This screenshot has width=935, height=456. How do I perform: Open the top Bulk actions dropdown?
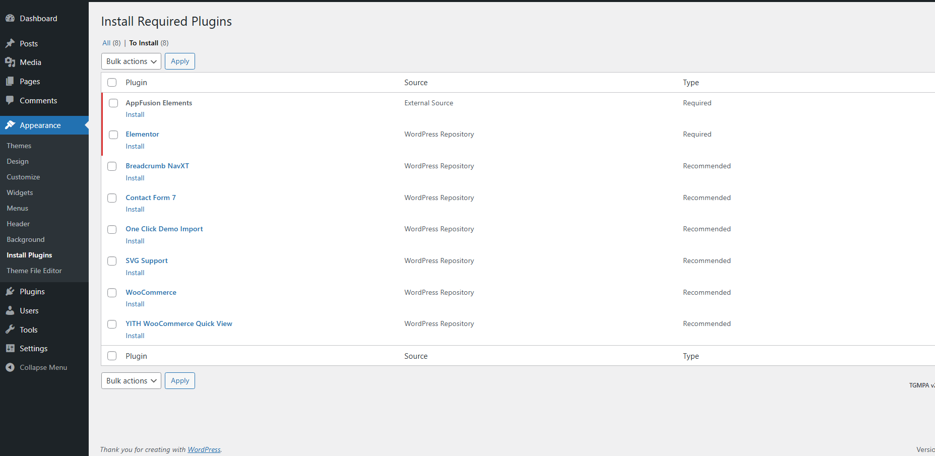point(131,61)
